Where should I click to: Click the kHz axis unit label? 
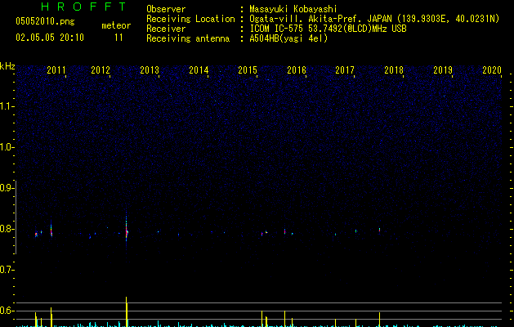tap(7, 66)
